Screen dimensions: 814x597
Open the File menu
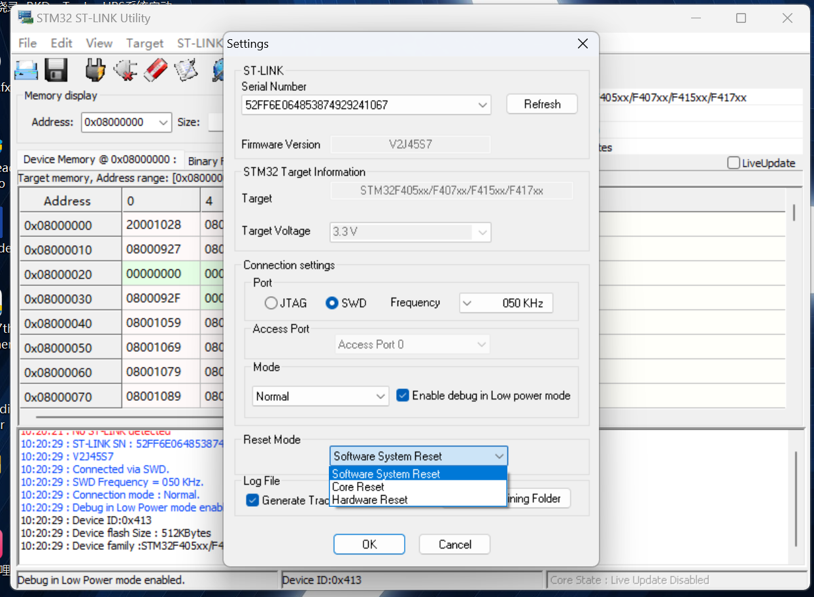pyautogui.click(x=27, y=43)
